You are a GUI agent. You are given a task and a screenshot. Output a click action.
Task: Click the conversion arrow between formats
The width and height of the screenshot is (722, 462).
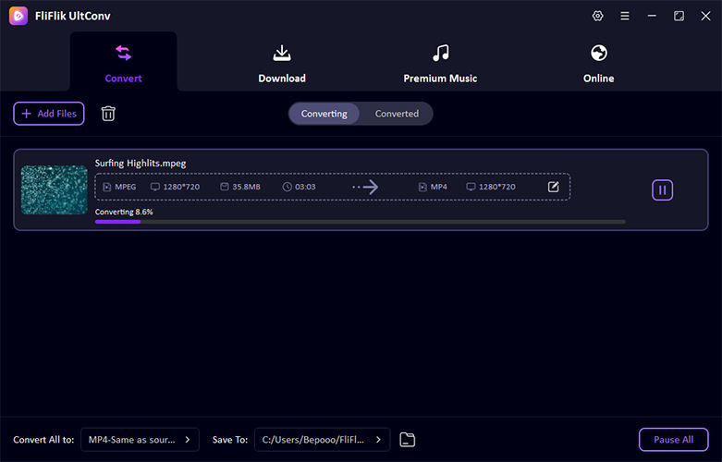coord(365,187)
